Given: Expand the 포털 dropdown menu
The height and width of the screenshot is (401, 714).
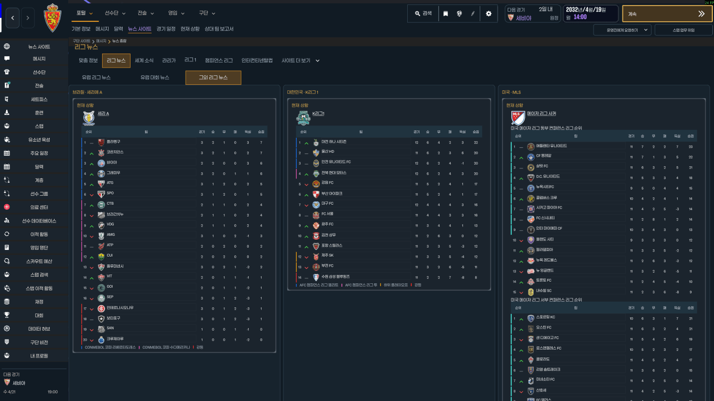Looking at the screenshot, I should [85, 13].
